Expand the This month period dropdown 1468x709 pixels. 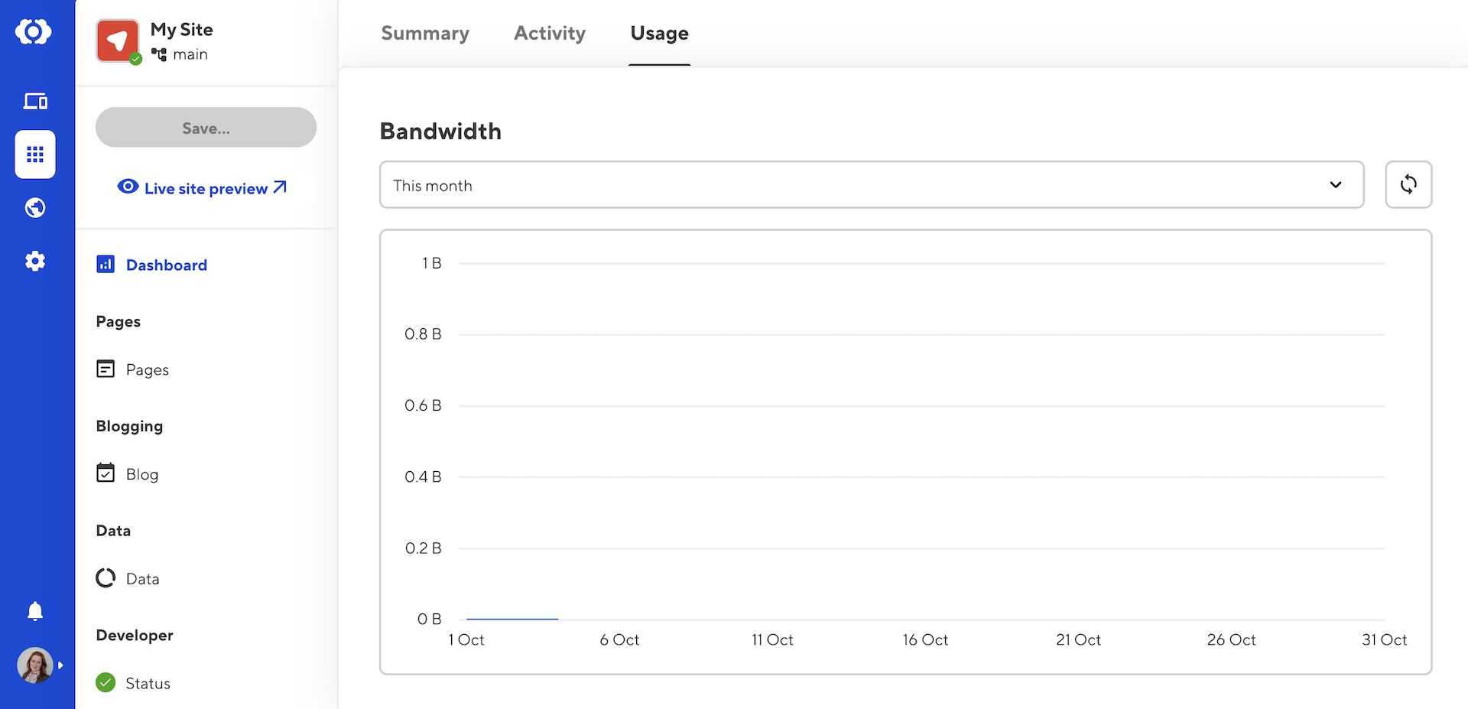(x=872, y=184)
